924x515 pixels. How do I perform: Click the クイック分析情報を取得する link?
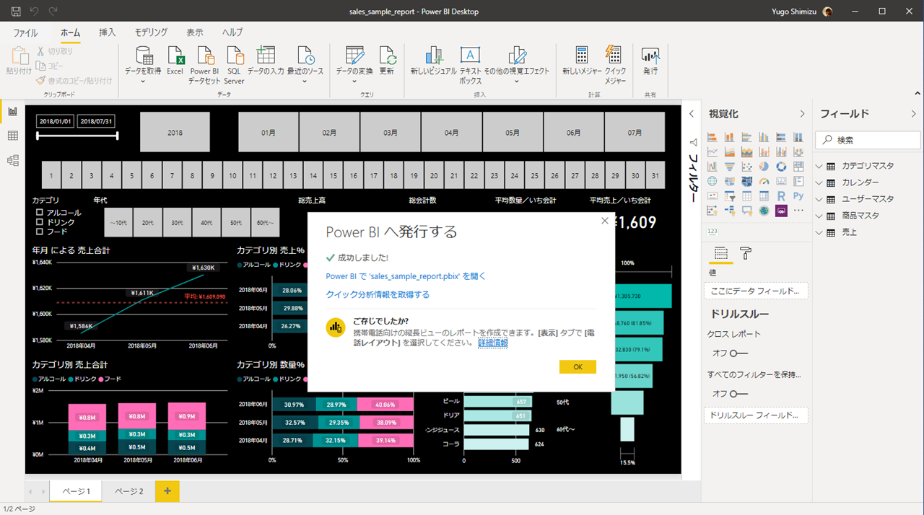click(x=378, y=294)
